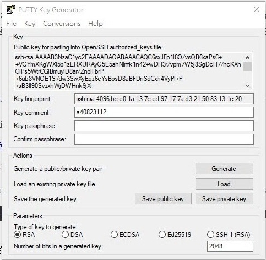Click inside the public key text box

coord(128,71)
